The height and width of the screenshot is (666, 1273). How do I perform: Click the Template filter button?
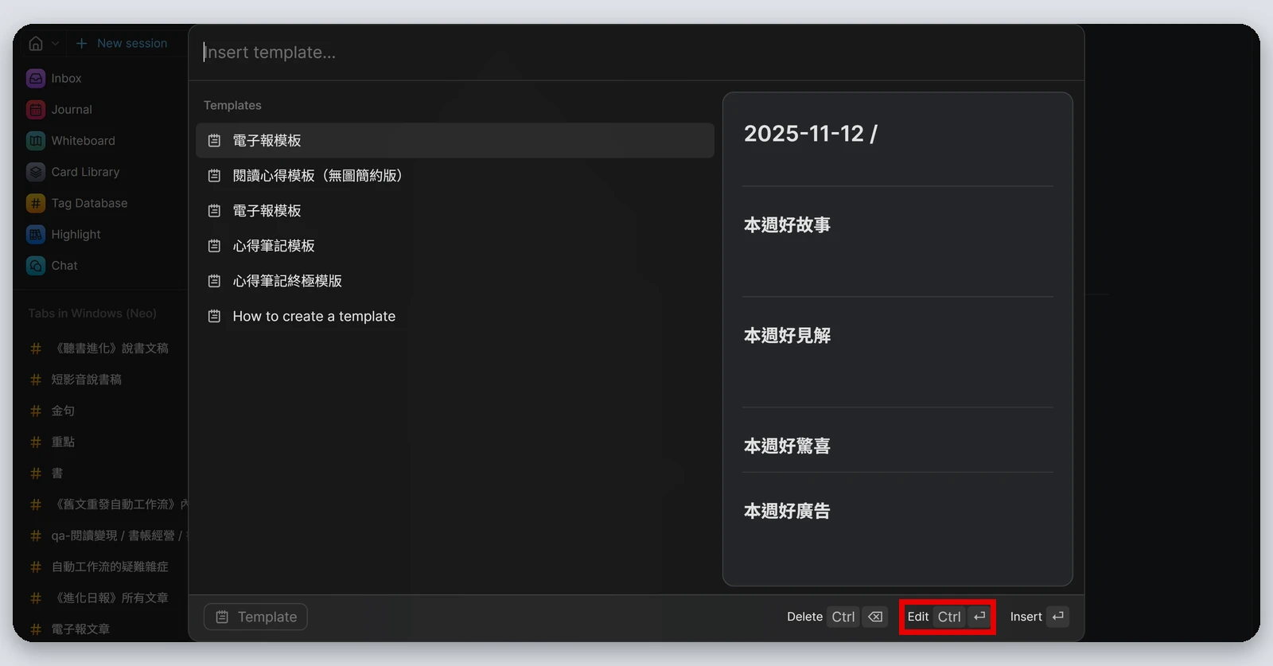[x=255, y=617]
